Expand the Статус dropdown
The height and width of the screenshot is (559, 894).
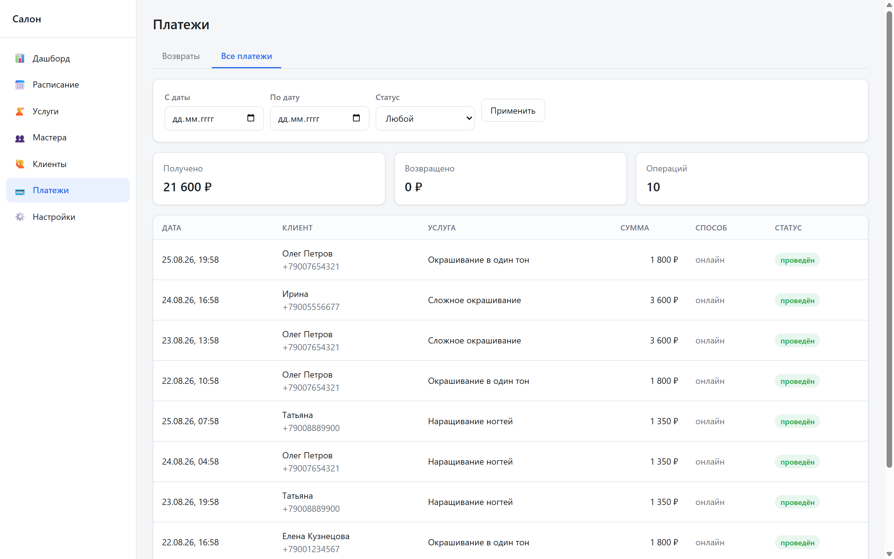[x=425, y=118]
